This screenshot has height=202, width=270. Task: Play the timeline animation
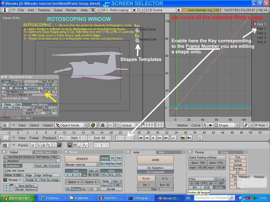click(153, 138)
